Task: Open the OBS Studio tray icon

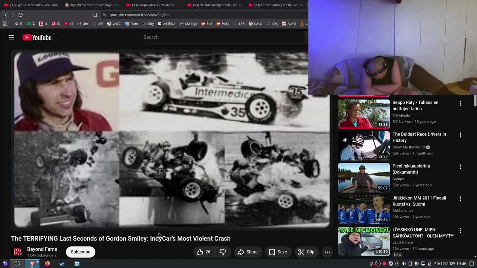Action: tap(378, 264)
